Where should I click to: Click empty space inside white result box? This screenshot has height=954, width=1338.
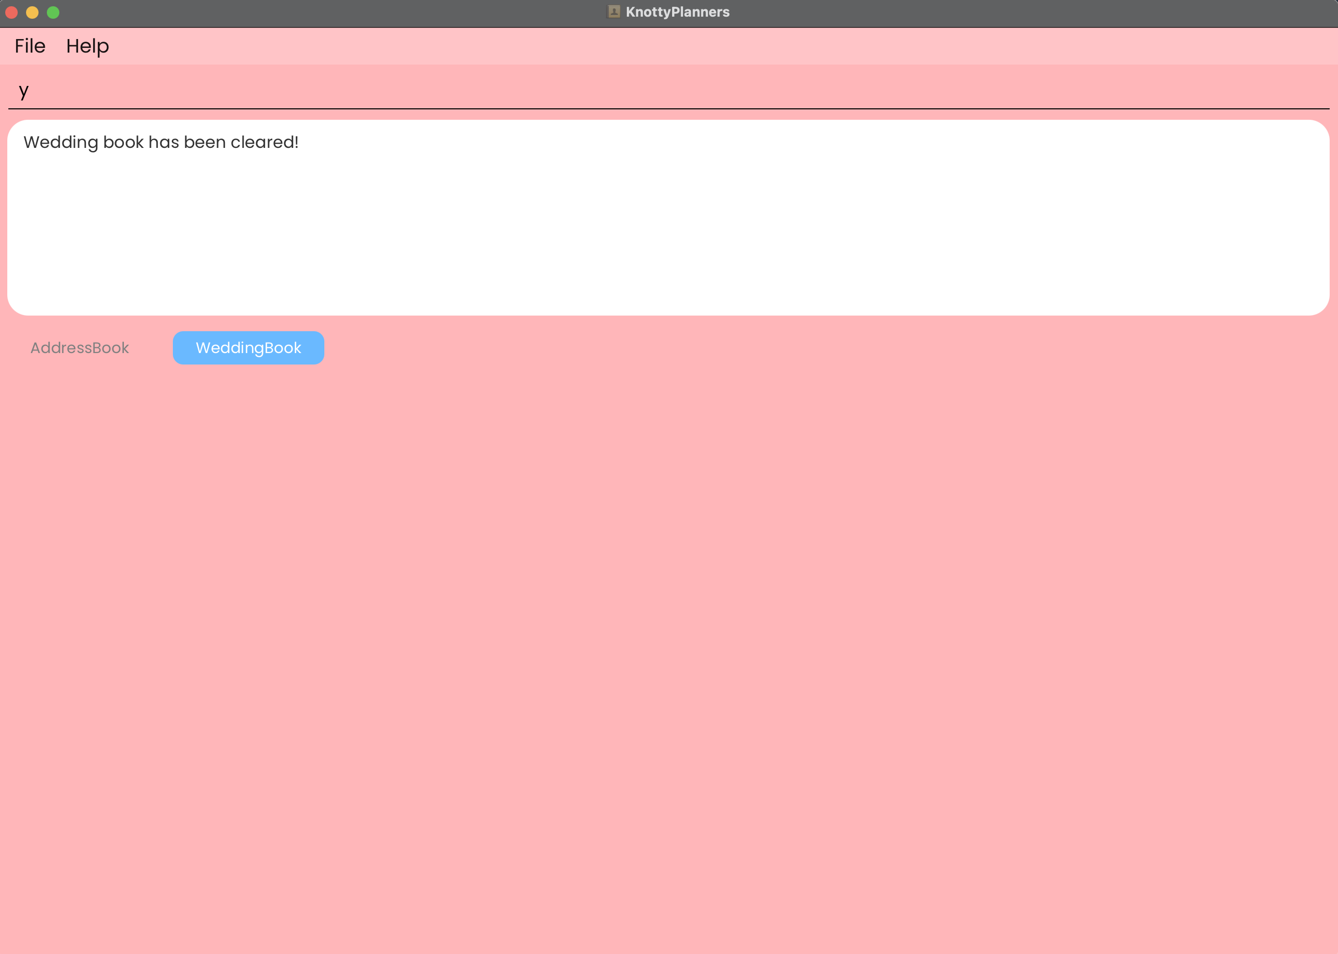(668, 235)
